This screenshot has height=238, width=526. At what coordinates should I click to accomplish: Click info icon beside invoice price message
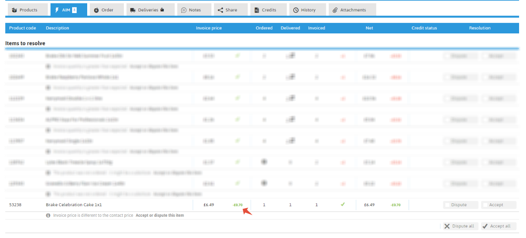(x=48, y=215)
